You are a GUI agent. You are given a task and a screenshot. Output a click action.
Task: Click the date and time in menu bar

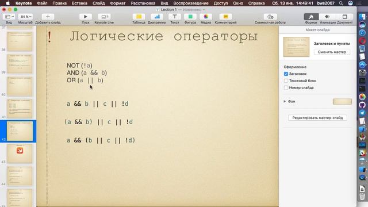[x=293, y=3]
